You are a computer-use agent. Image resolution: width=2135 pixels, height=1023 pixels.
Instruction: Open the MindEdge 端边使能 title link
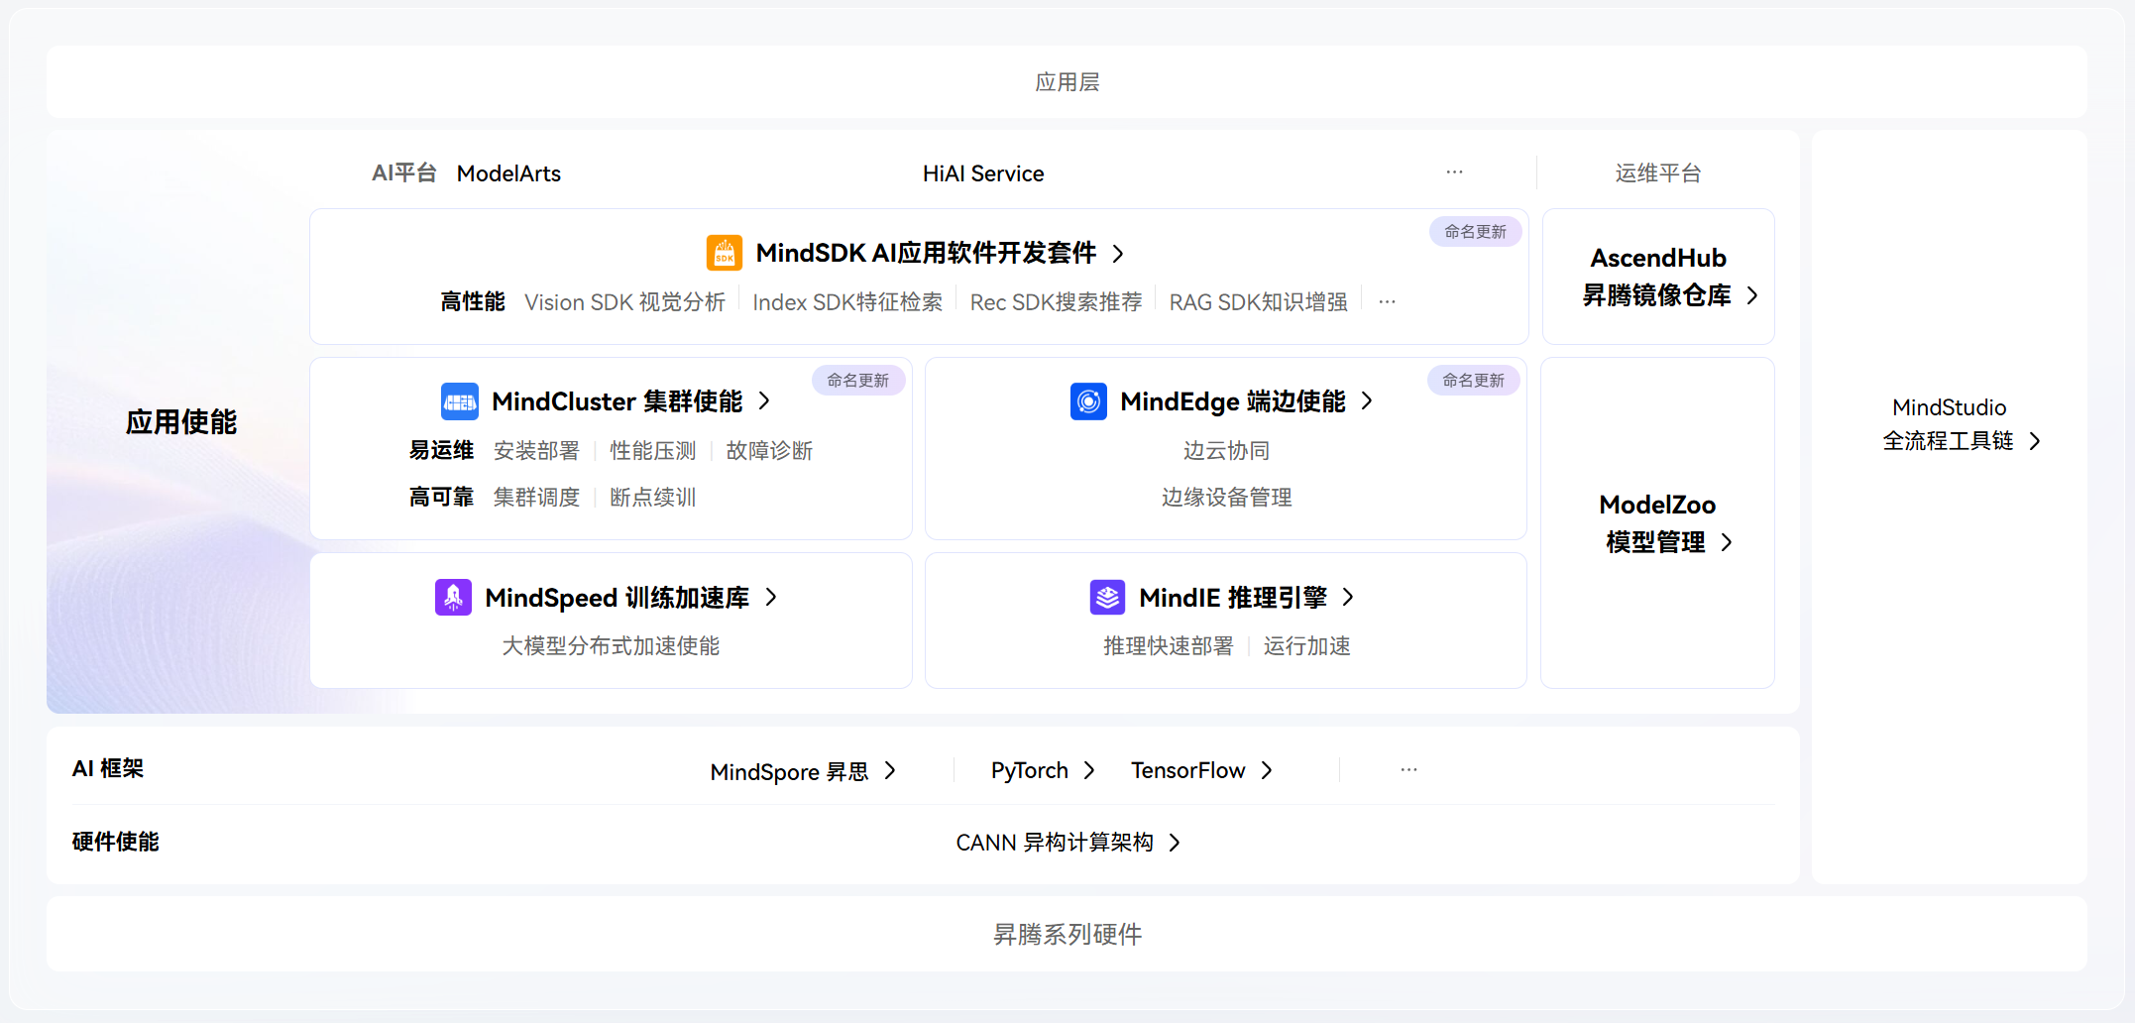pyautogui.click(x=1233, y=401)
